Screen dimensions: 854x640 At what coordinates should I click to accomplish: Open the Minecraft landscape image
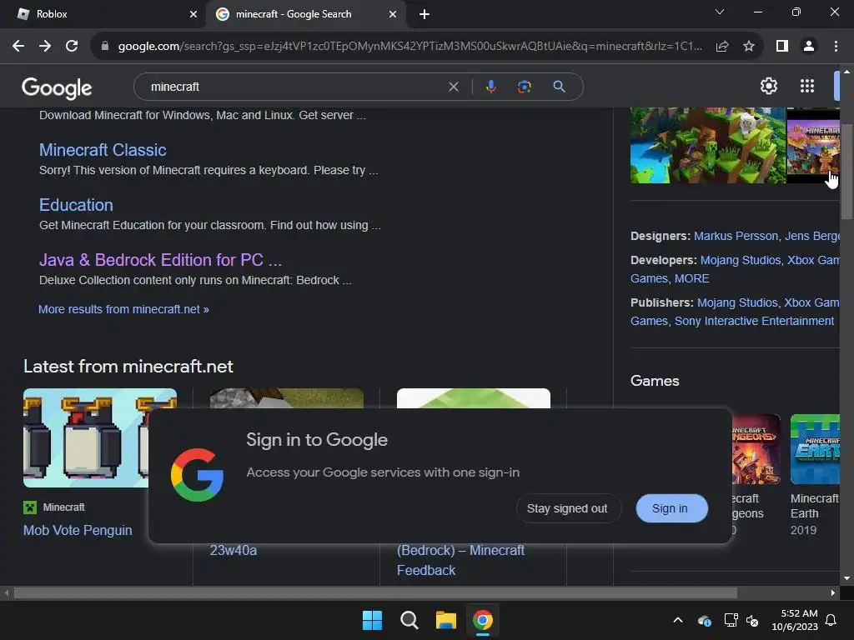point(707,145)
